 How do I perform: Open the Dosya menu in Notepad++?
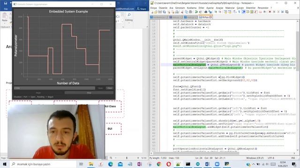(153, 8)
